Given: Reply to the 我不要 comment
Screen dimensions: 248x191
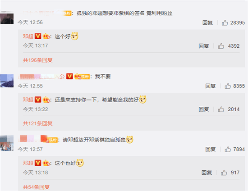Looking at the screenshot, I should pos(211,86).
